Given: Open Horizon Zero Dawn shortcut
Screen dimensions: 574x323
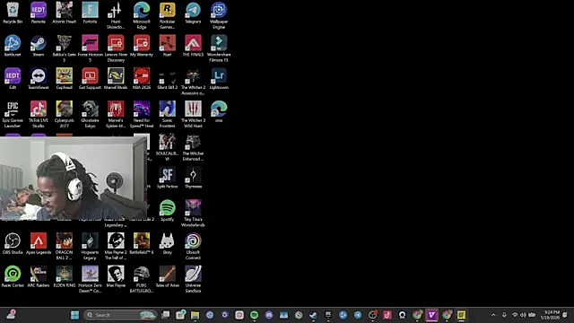Looking at the screenshot, I should (x=90, y=279).
